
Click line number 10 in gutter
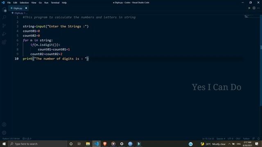[16, 59]
